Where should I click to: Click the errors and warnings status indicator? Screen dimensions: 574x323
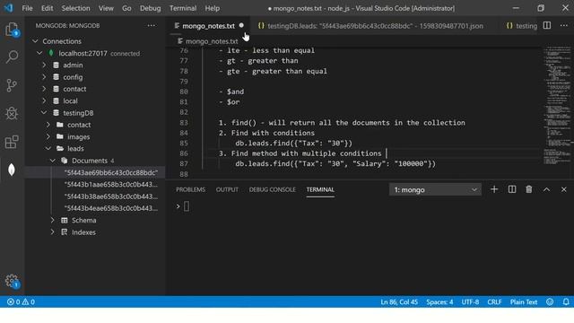(x=21, y=301)
